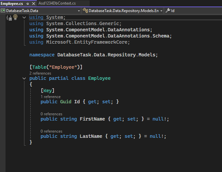
Task: Click "0 references" above FirstName property
Action: pos(52,114)
